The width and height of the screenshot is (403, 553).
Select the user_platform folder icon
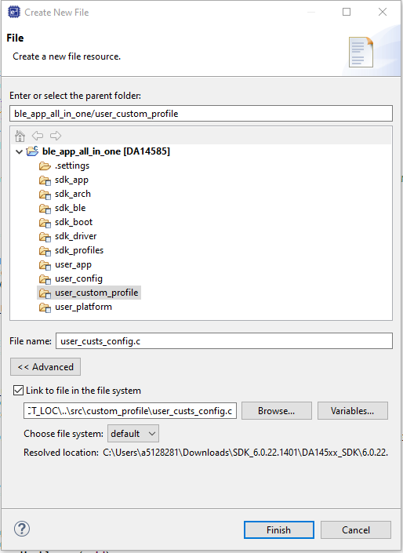pyautogui.click(x=45, y=307)
